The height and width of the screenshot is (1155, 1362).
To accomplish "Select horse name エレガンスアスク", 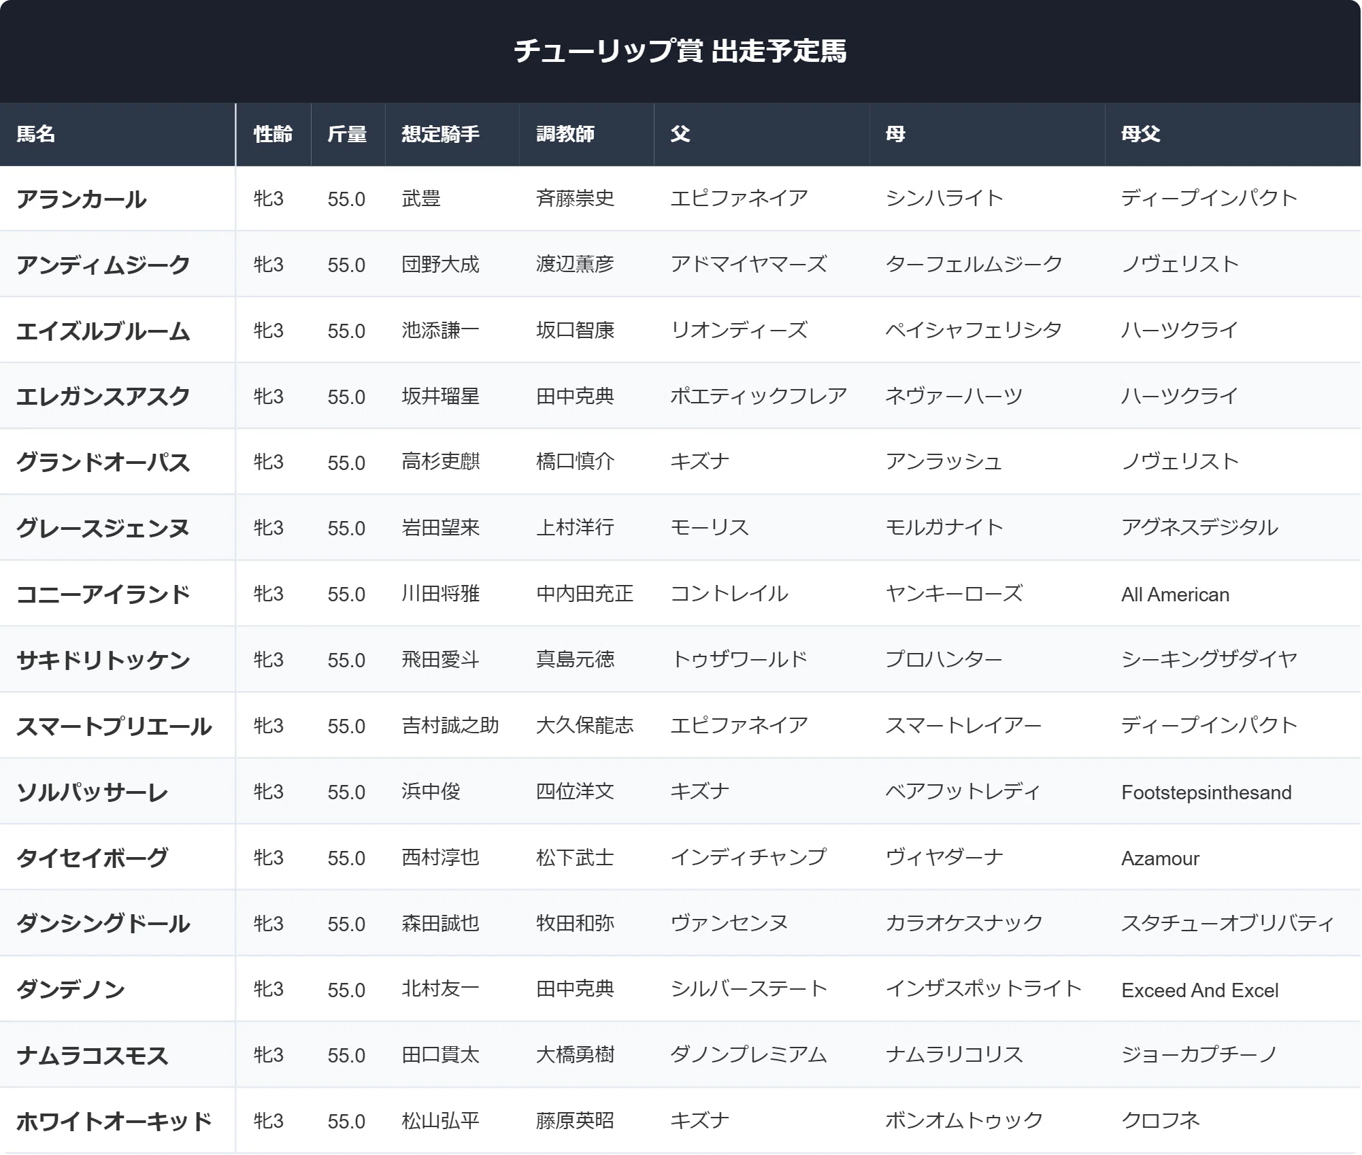I will (103, 397).
